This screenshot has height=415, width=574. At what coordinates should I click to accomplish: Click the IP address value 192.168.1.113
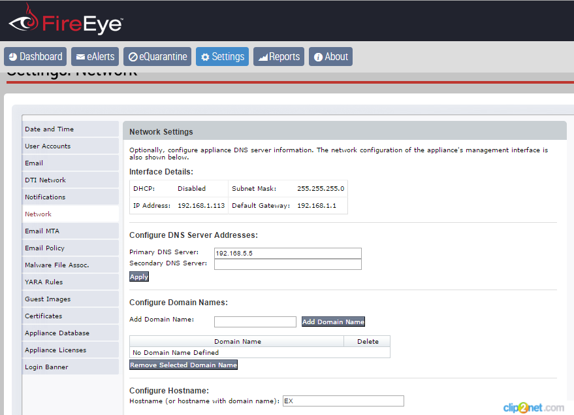pyautogui.click(x=201, y=205)
